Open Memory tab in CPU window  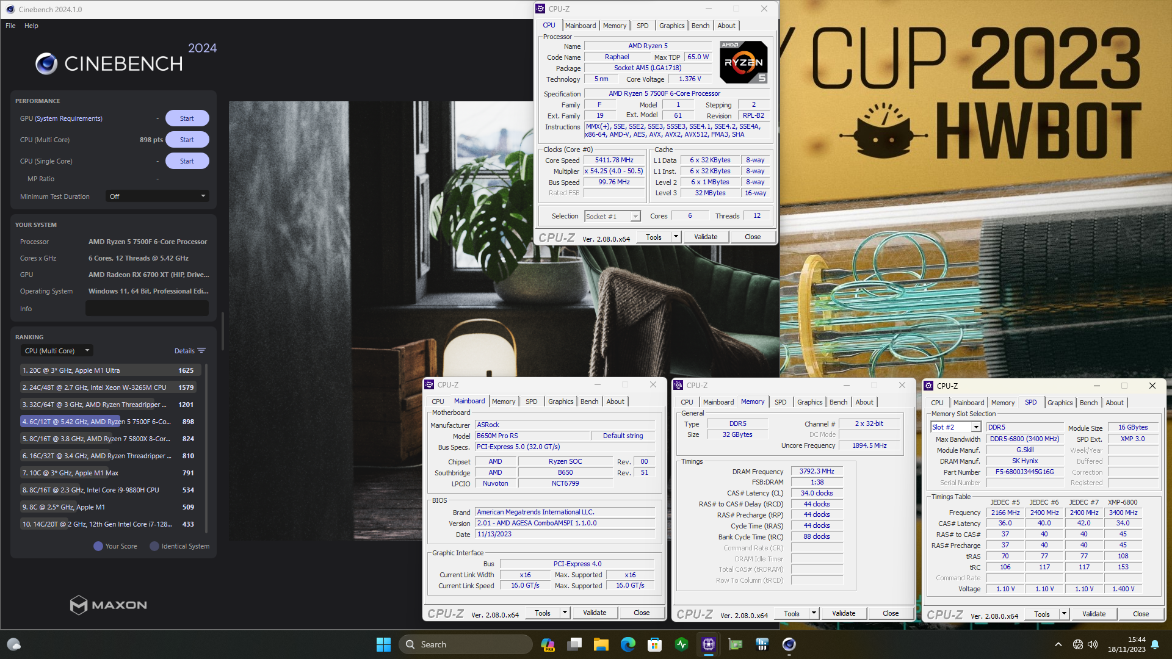(614, 26)
